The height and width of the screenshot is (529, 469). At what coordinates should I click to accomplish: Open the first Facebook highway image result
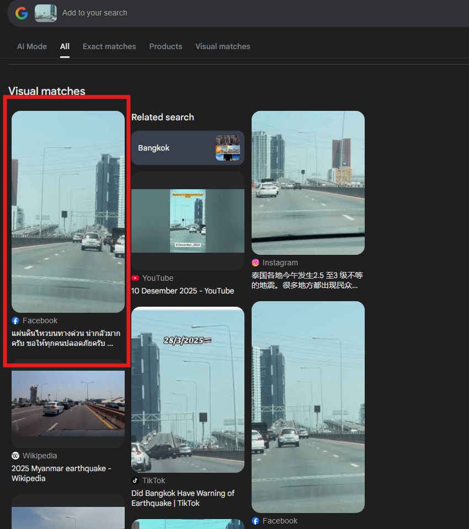click(x=68, y=211)
